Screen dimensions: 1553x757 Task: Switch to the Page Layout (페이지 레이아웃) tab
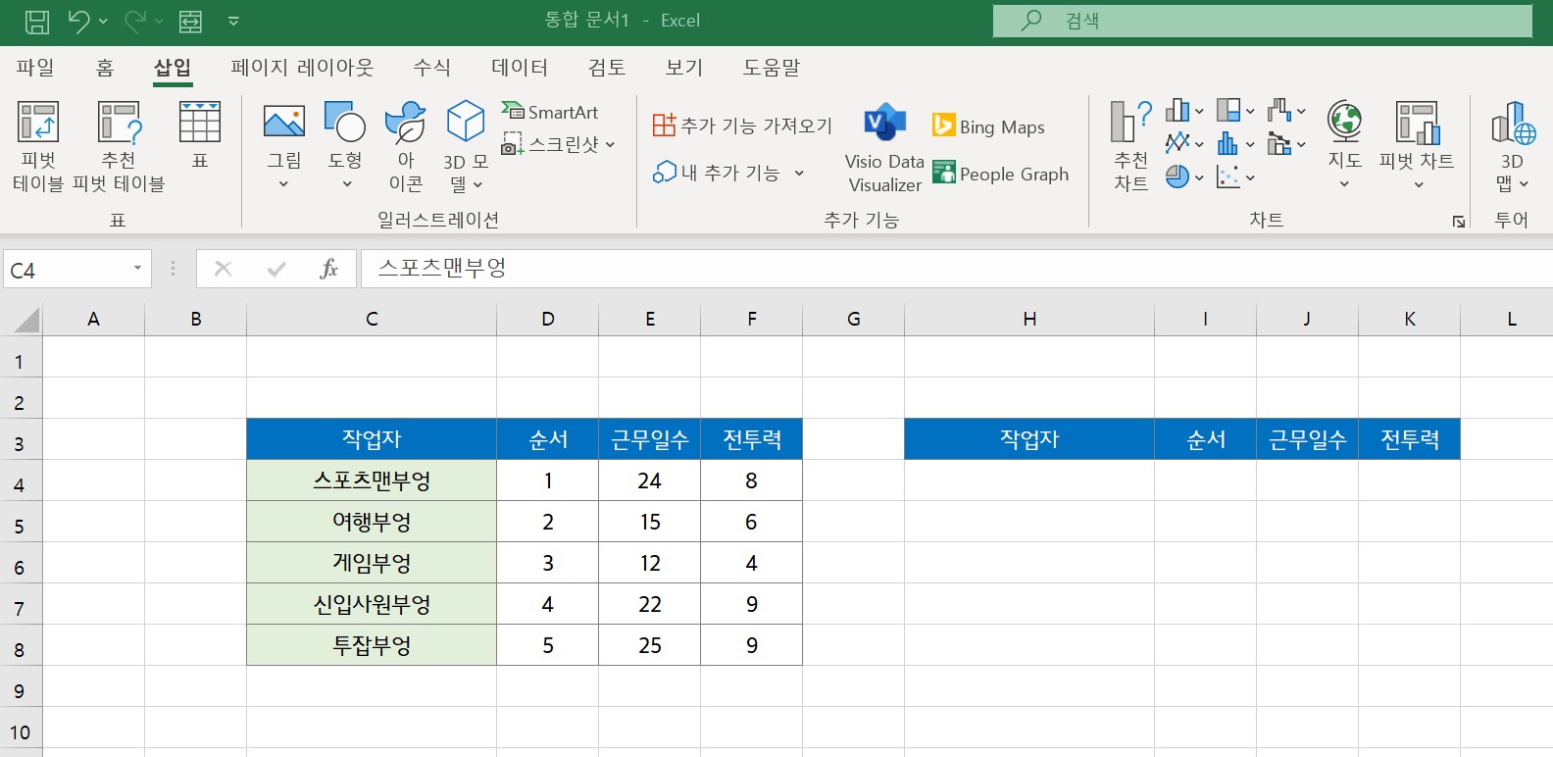(302, 68)
